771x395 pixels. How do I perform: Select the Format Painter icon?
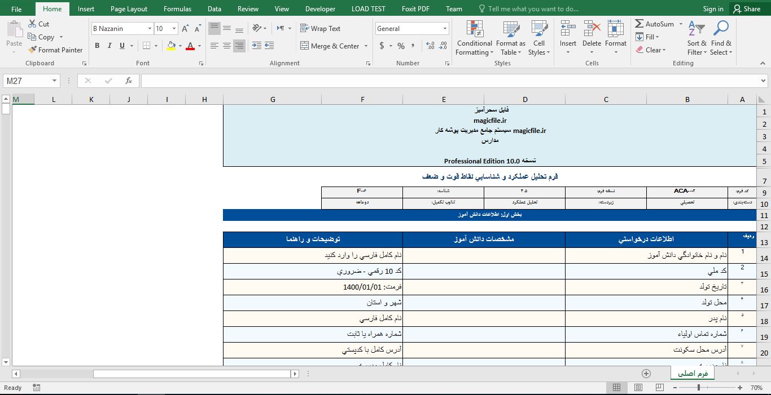tap(32, 50)
